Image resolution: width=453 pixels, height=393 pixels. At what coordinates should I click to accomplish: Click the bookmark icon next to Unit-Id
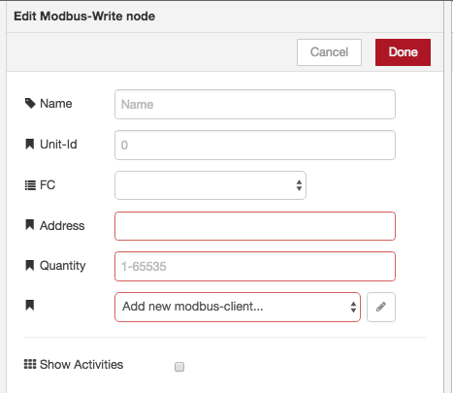point(30,145)
